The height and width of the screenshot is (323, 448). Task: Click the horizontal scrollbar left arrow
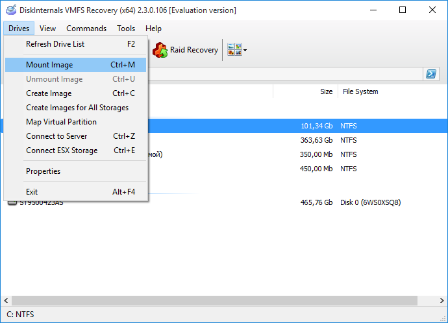point(6,300)
